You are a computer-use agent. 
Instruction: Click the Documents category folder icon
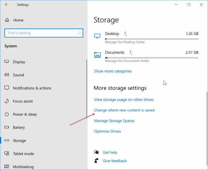point(97,55)
